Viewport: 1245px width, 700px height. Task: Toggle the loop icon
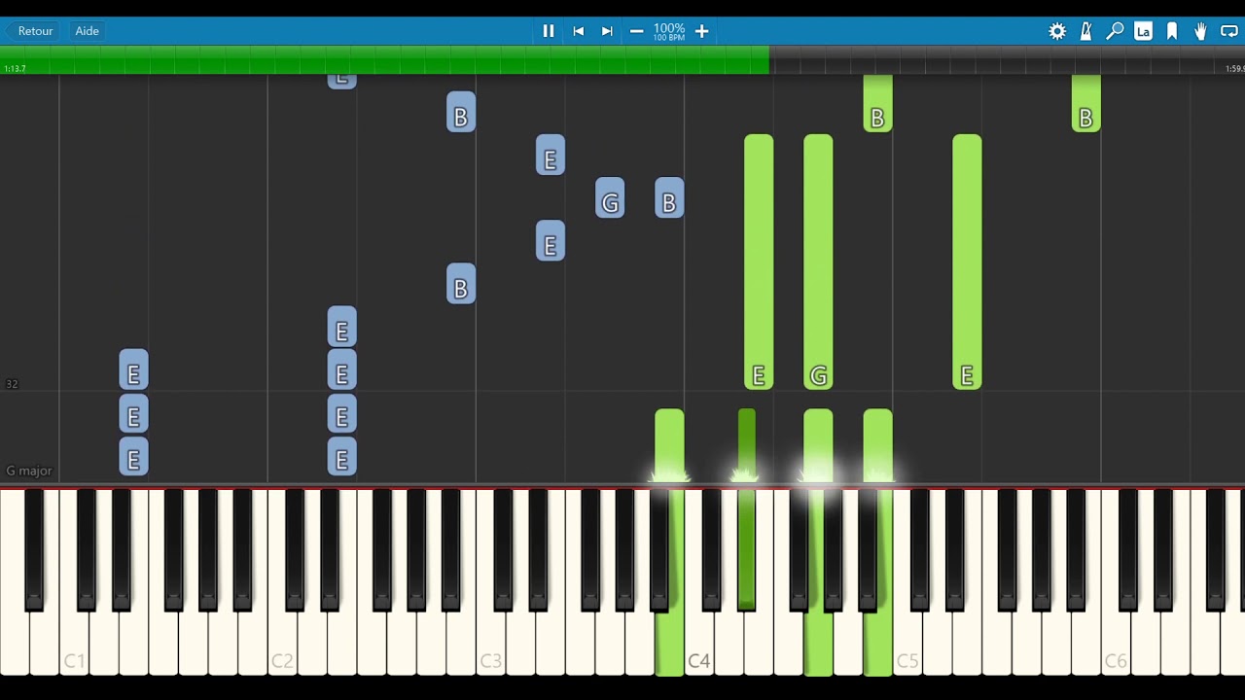(x=1229, y=31)
